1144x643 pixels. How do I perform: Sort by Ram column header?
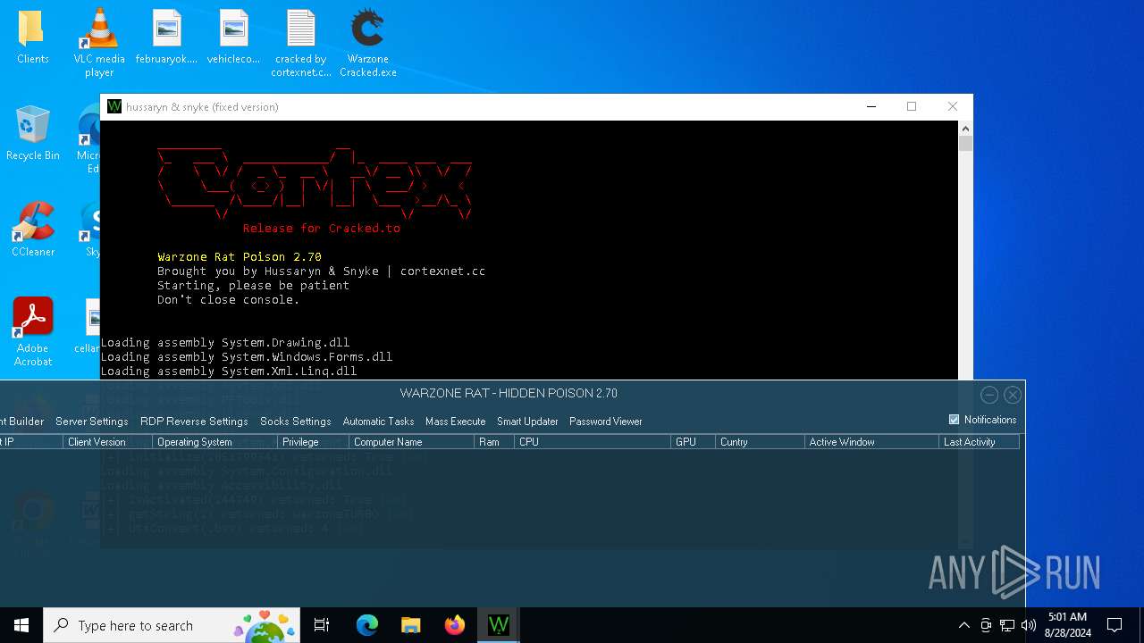click(x=494, y=442)
